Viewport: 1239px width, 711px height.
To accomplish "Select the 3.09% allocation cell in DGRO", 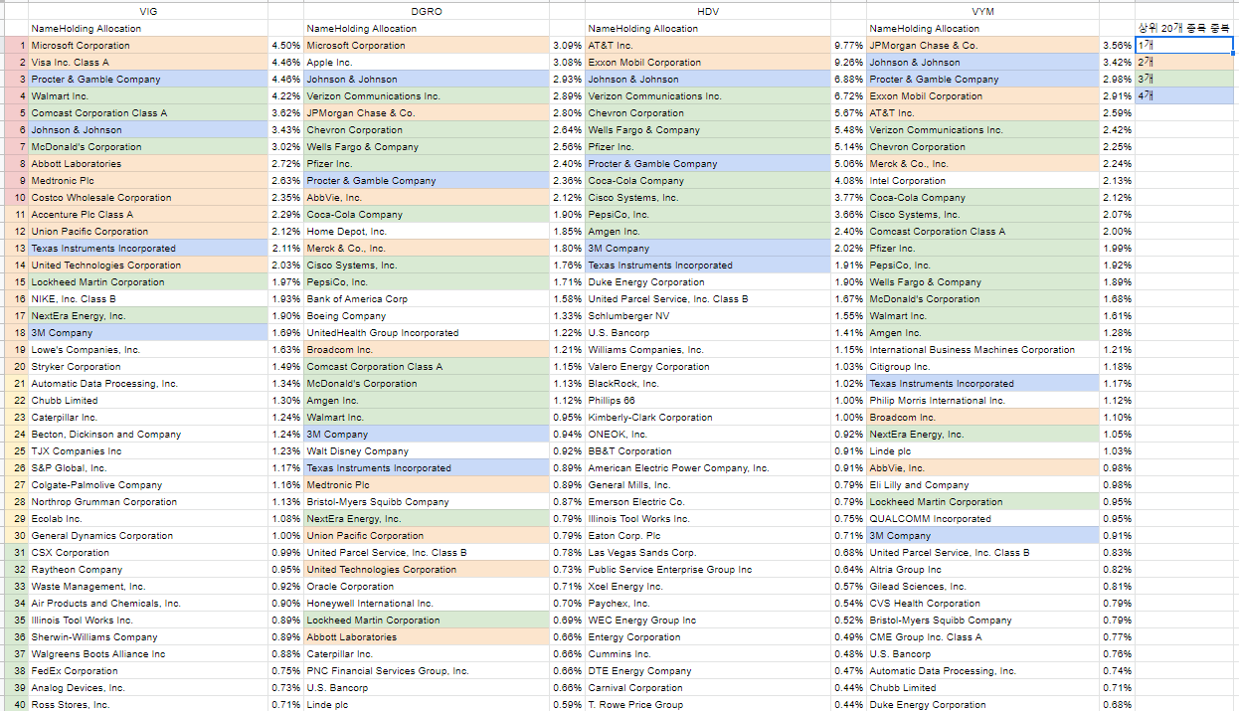I will [568, 45].
